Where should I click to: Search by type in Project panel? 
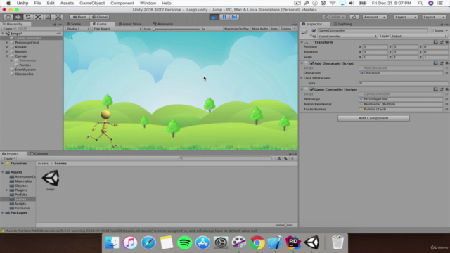point(279,159)
